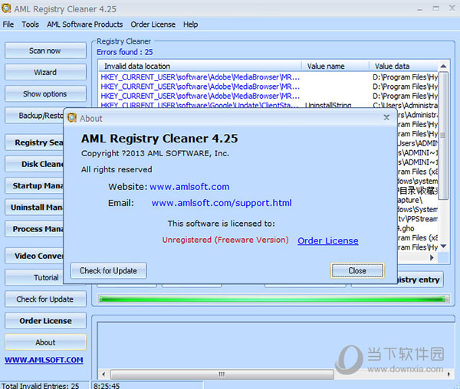This screenshot has width=460, height=389.
Task: Click Check for Update in About dialog
Action: (x=108, y=270)
